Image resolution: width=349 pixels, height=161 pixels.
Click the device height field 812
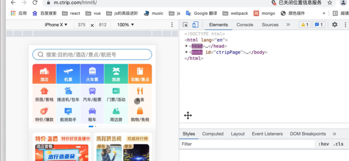(x=103, y=25)
